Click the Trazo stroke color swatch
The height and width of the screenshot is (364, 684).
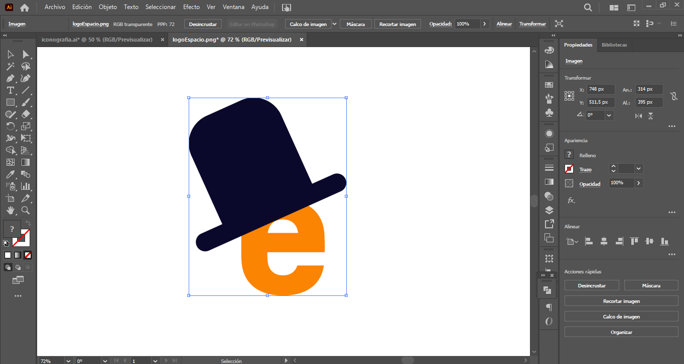(x=569, y=169)
